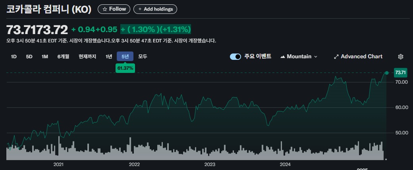Toggle the 주요 이벤트 switch
This screenshot has height=170, width=413.
pyautogui.click(x=235, y=57)
